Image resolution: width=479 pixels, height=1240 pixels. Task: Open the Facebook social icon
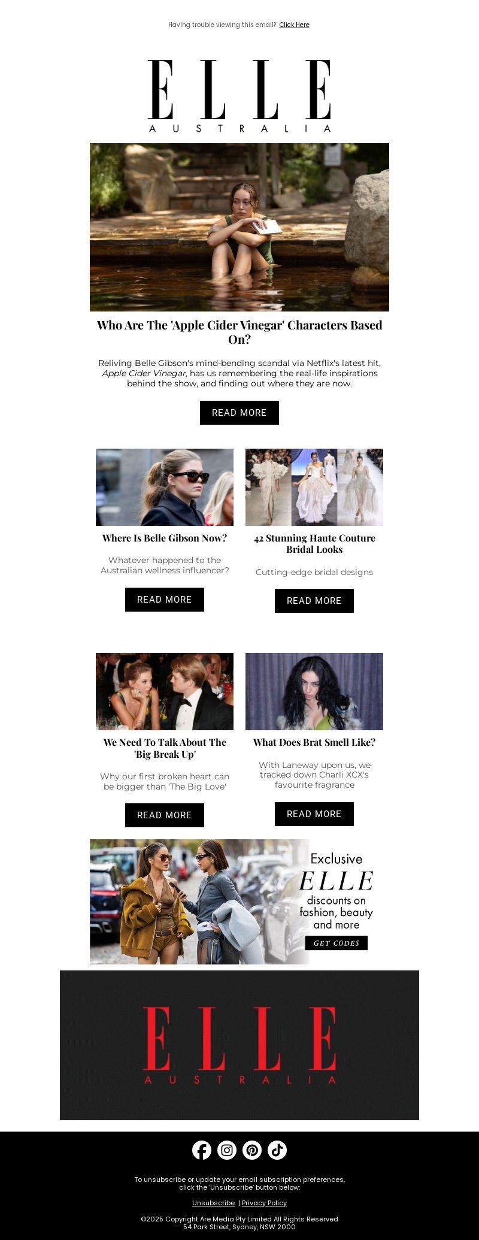click(x=202, y=1150)
